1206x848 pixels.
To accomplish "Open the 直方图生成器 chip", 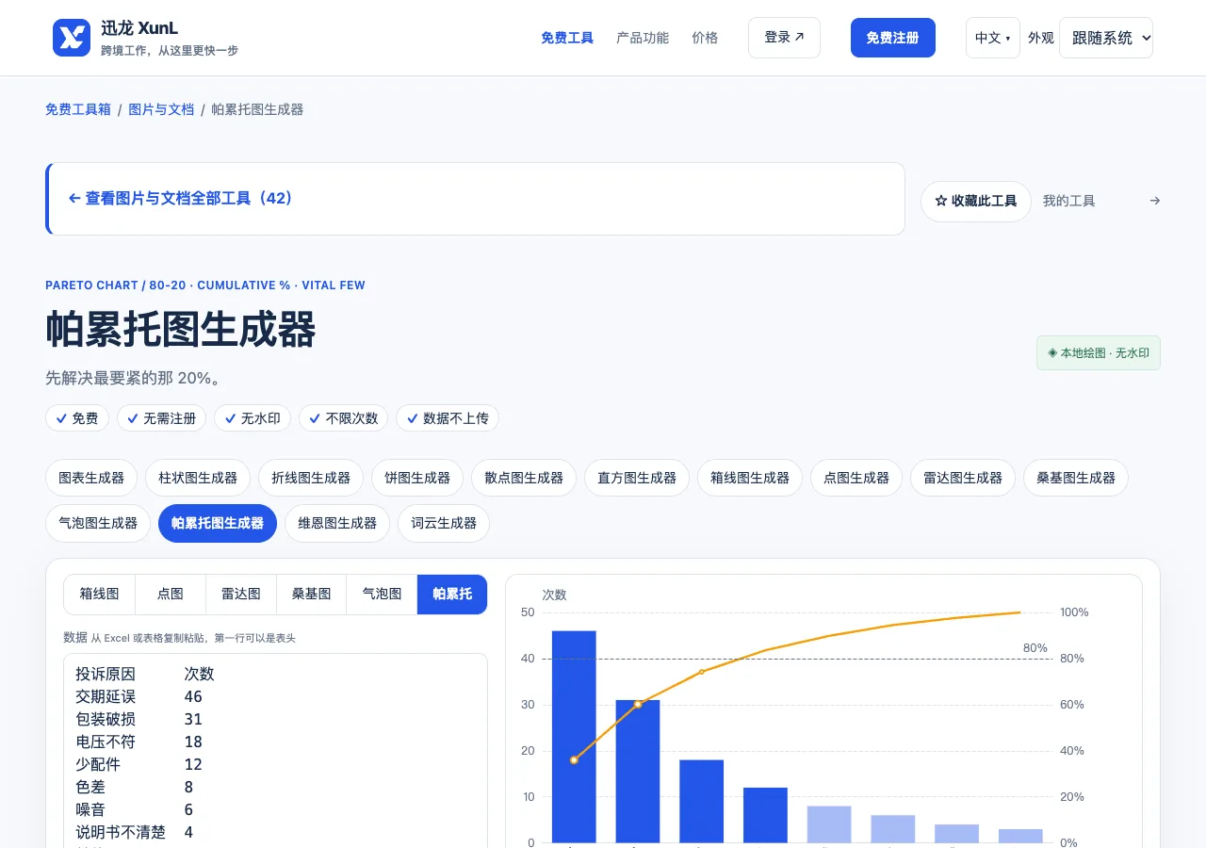I will [637, 478].
